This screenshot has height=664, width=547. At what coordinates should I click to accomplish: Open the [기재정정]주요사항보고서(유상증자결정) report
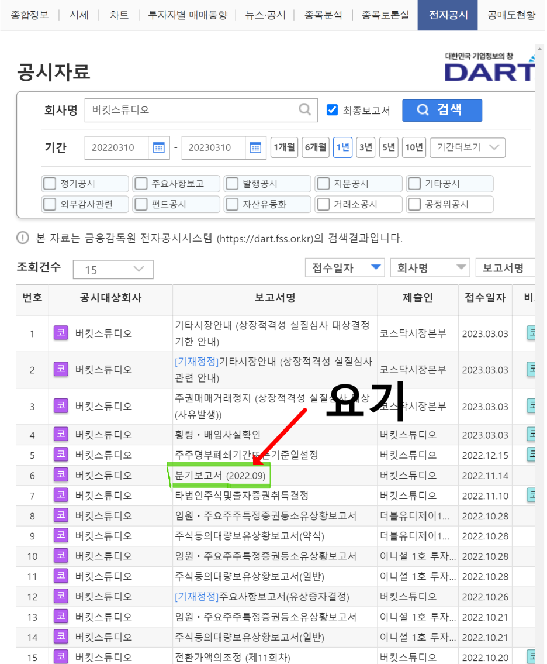[x=262, y=597]
